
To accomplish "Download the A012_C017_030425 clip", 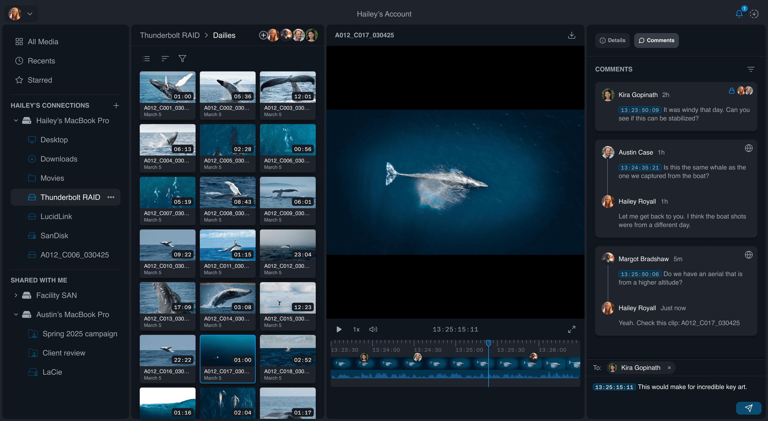I will coord(571,35).
